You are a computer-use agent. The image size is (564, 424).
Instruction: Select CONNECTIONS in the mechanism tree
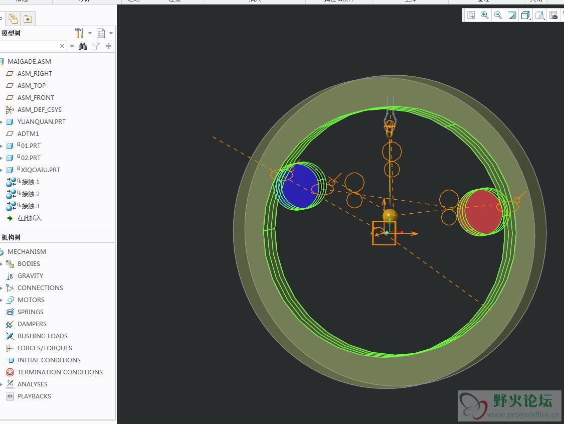(40, 288)
